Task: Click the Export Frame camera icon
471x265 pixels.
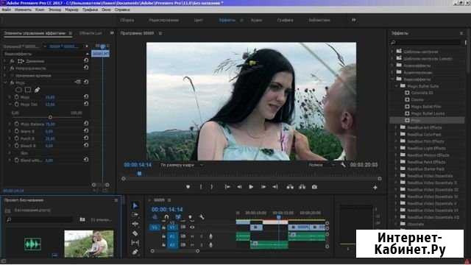Action: click(314, 187)
